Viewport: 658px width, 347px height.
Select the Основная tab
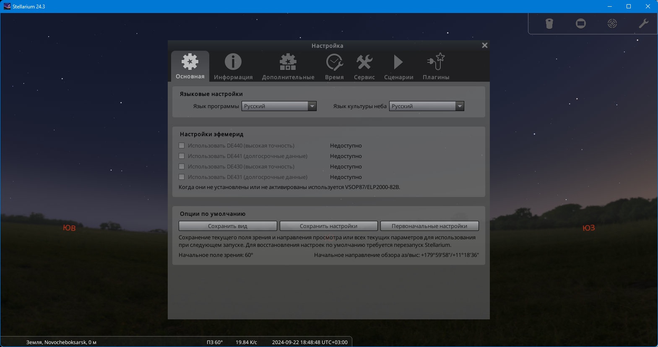tap(190, 66)
